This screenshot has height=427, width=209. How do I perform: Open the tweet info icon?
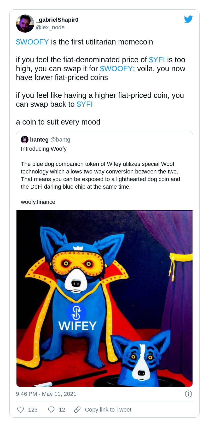tap(188, 394)
